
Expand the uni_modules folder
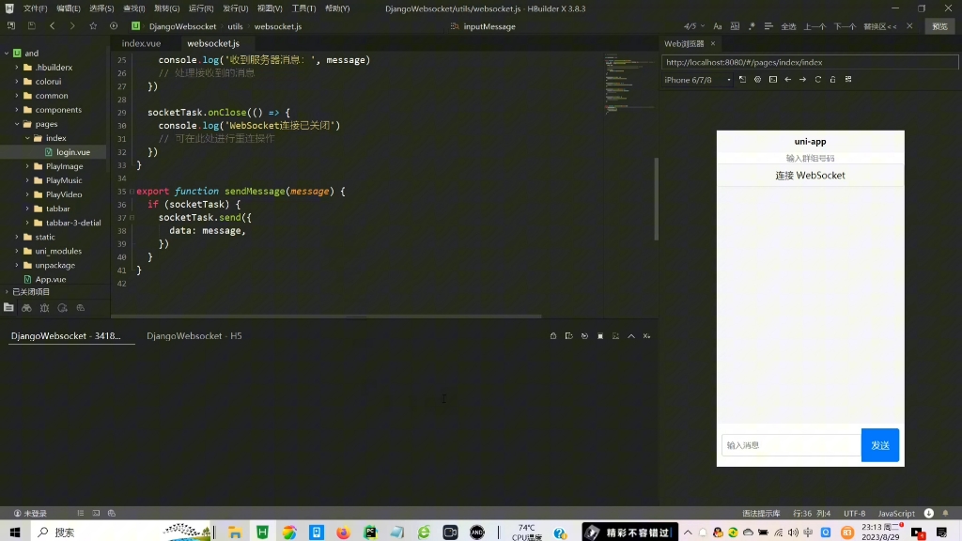pos(17,251)
